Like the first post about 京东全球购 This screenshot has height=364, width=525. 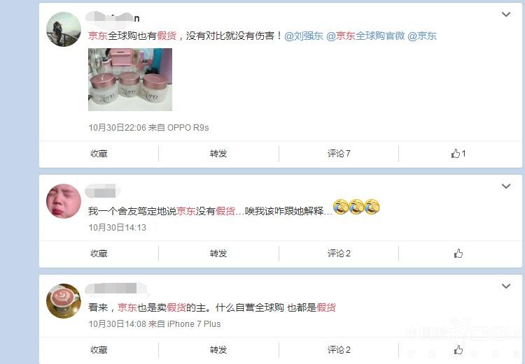click(x=458, y=154)
